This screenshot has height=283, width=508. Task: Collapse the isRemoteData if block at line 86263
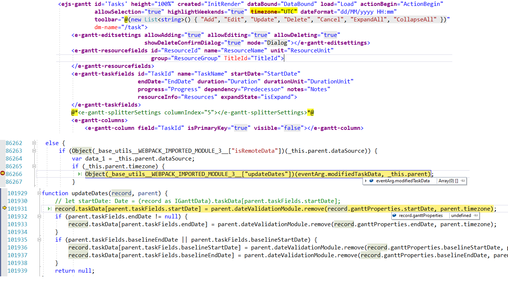click(34, 151)
